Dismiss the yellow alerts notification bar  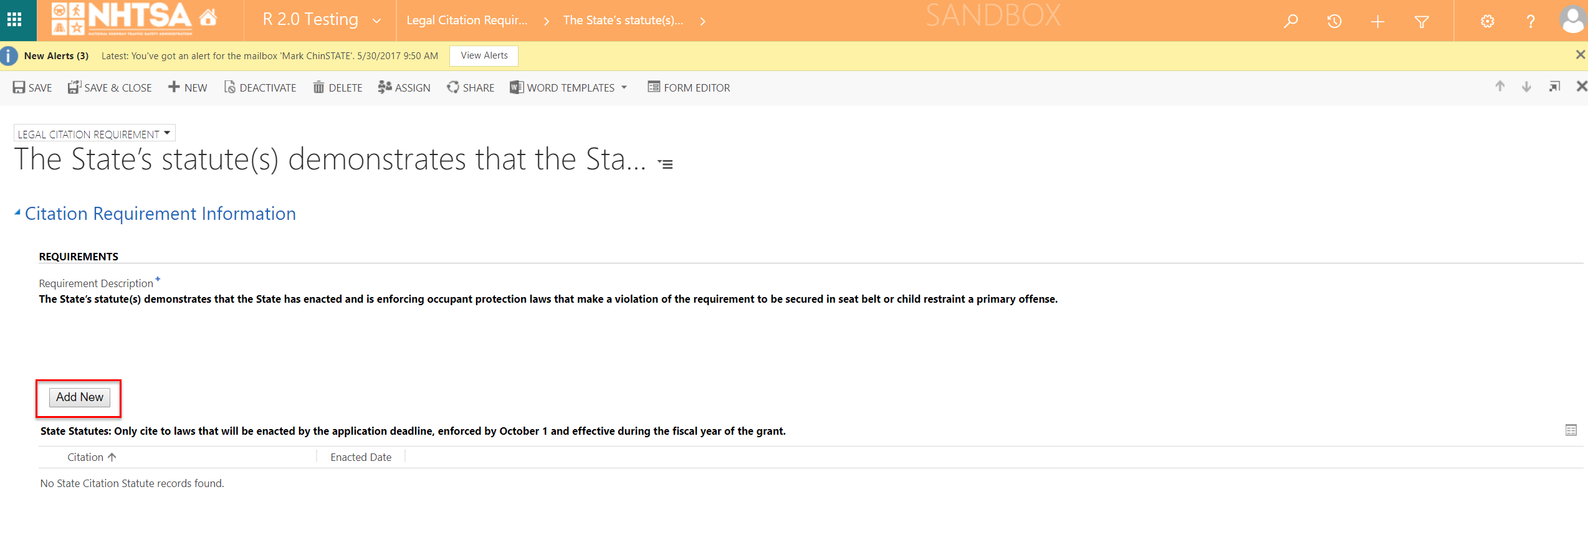pos(1580,55)
